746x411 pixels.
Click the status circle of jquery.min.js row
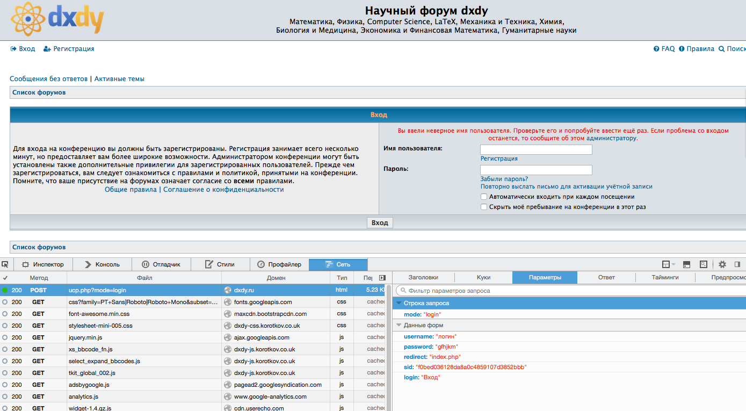pyautogui.click(x=5, y=337)
